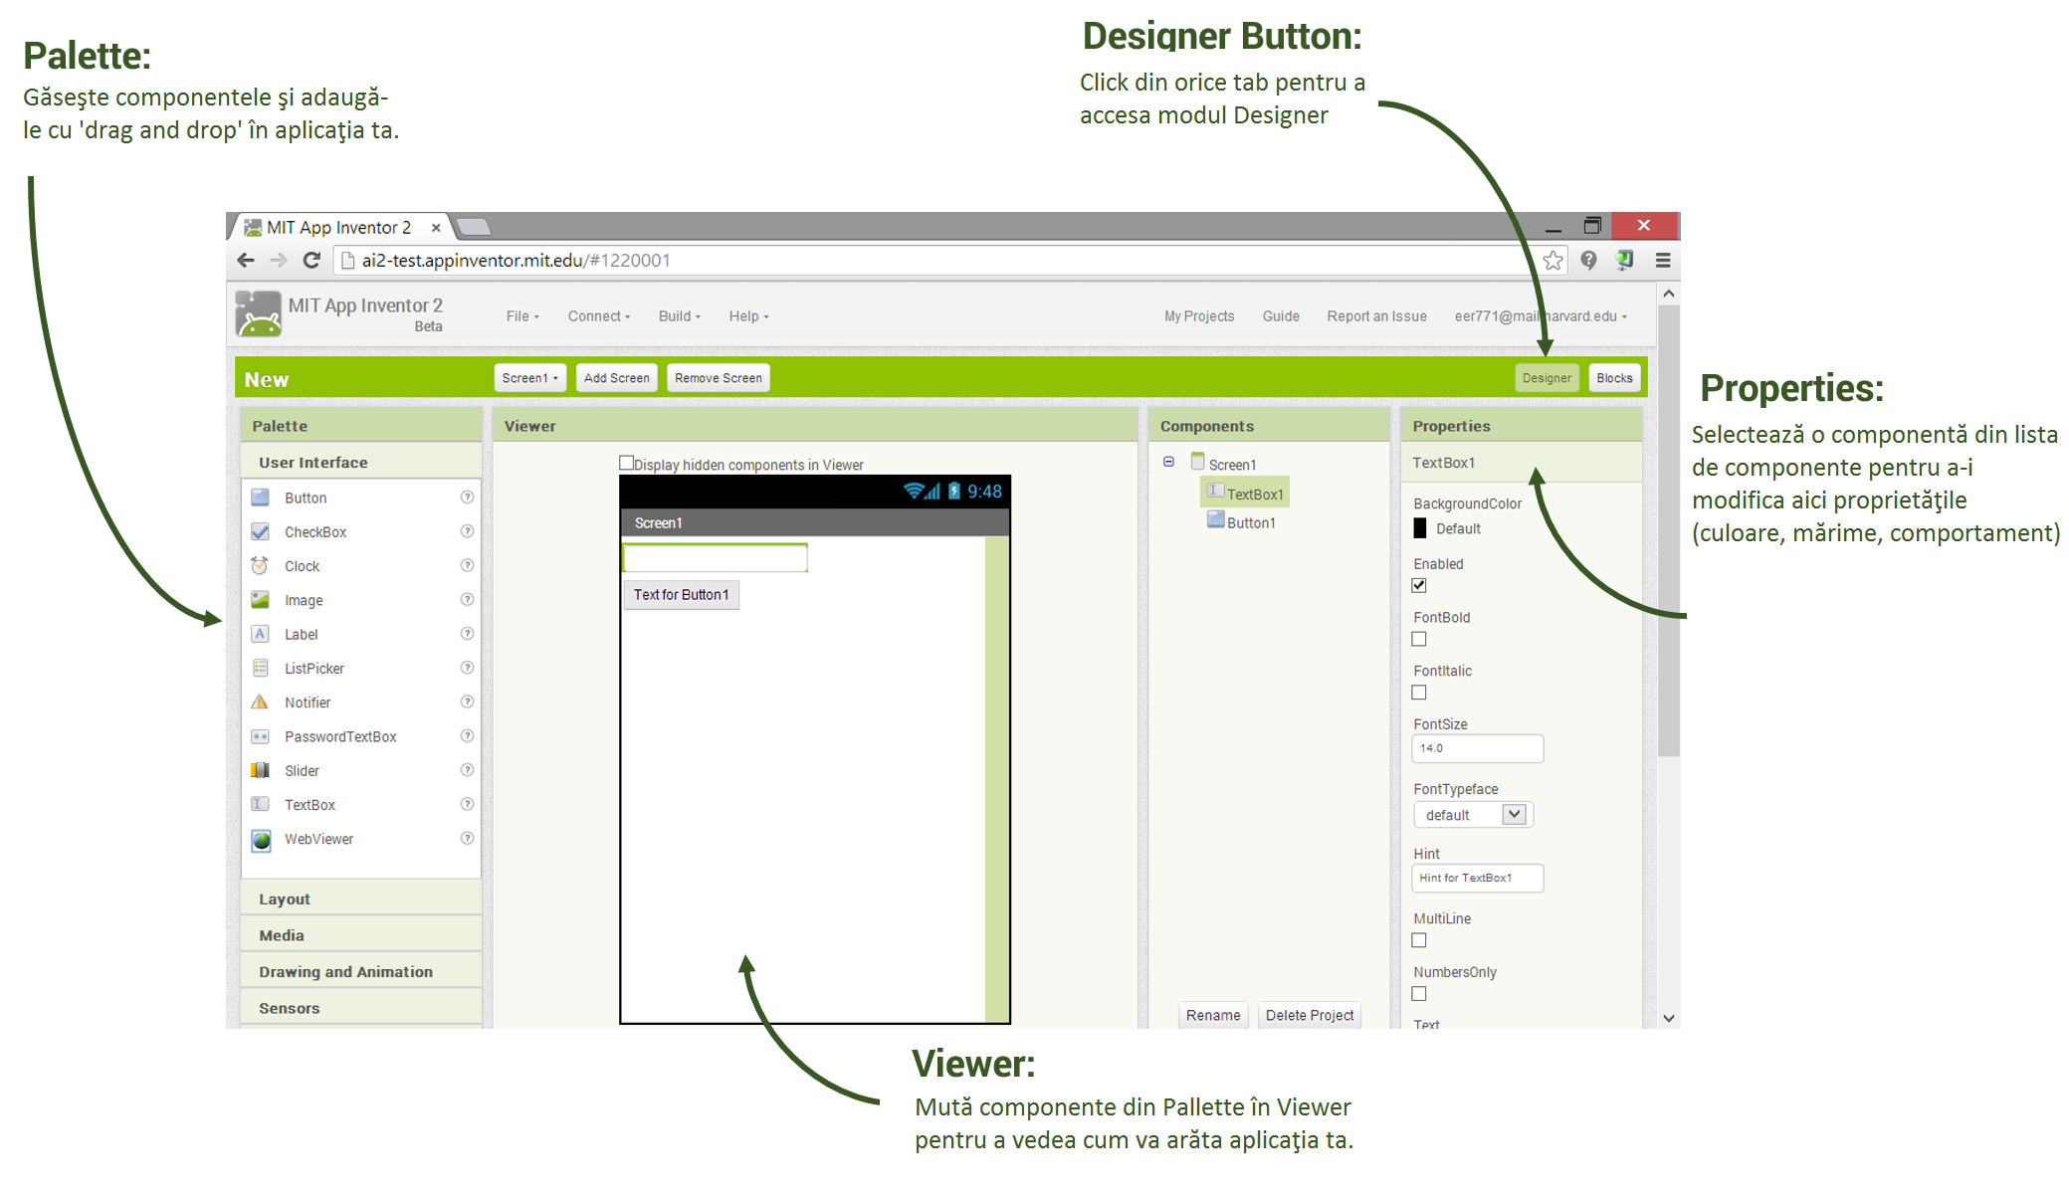Choose the ListPicker component icon

coord(260,668)
